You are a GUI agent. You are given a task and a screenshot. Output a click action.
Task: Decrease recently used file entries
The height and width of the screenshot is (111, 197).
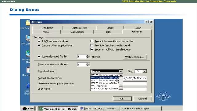coord(88,58)
